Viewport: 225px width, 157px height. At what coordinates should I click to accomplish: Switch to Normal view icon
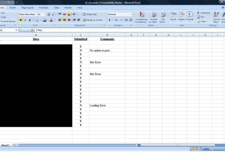coord(193,149)
